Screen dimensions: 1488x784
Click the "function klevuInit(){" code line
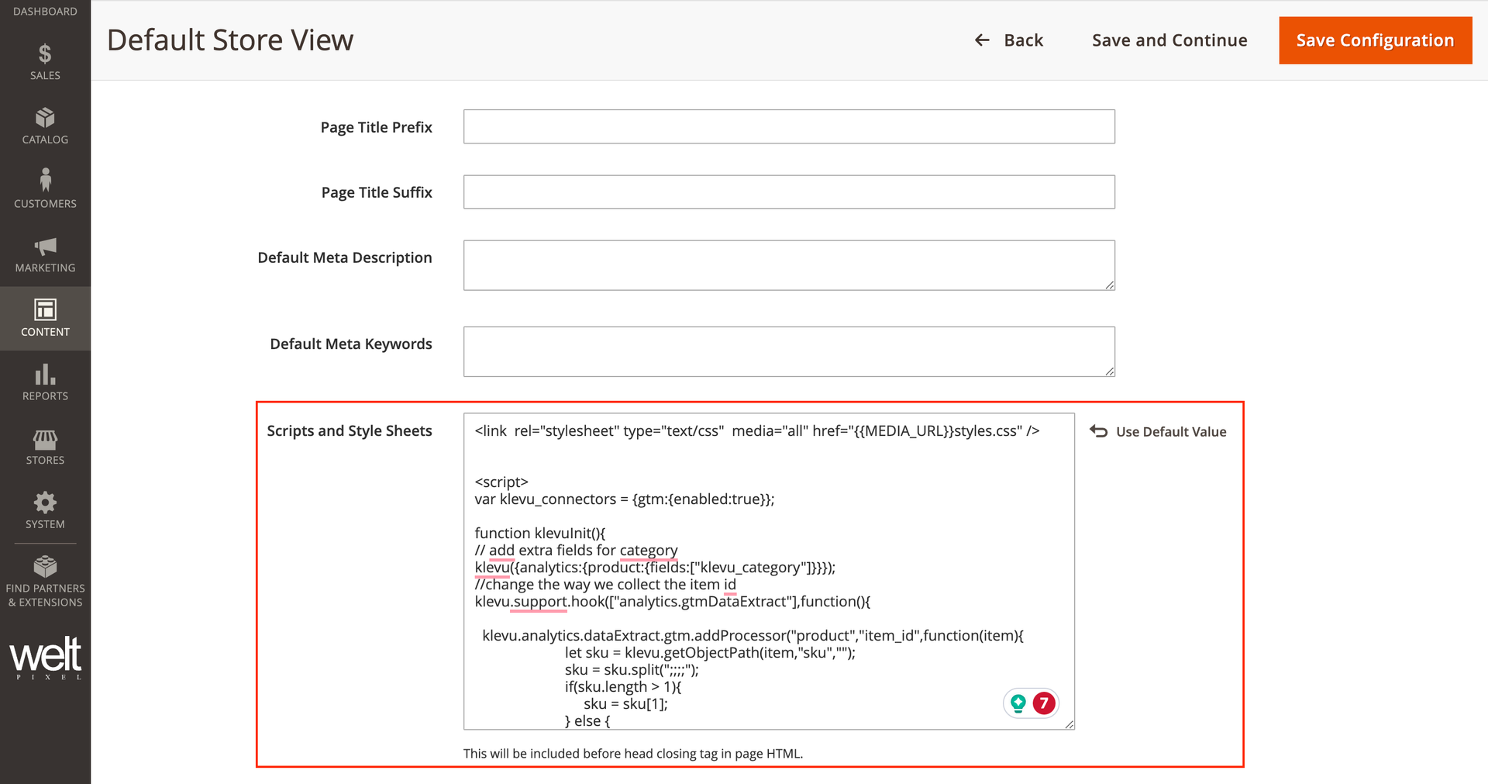[x=540, y=534]
